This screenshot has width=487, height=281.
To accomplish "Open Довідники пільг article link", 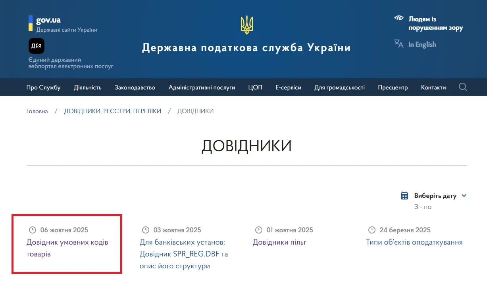I will (279, 242).
